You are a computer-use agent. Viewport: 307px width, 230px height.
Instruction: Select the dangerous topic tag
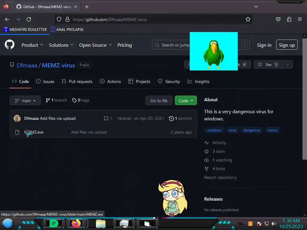click(252, 130)
